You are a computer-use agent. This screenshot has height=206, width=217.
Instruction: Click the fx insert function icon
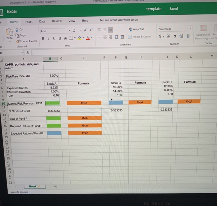click(28, 52)
